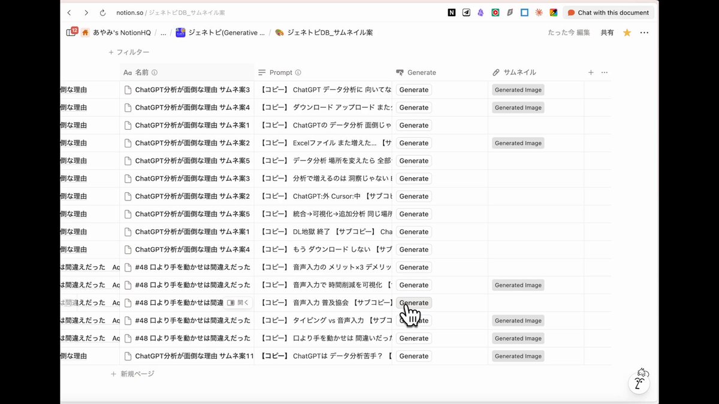Viewport: 719px width, 404px height.
Task: Open Generated Image in タイピング vs 音声入力 row
Action: point(518,321)
